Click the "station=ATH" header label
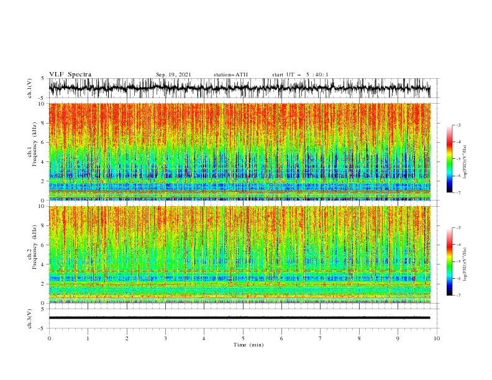The height and width of the screenshot is (380, 492). tap(230, 75)
